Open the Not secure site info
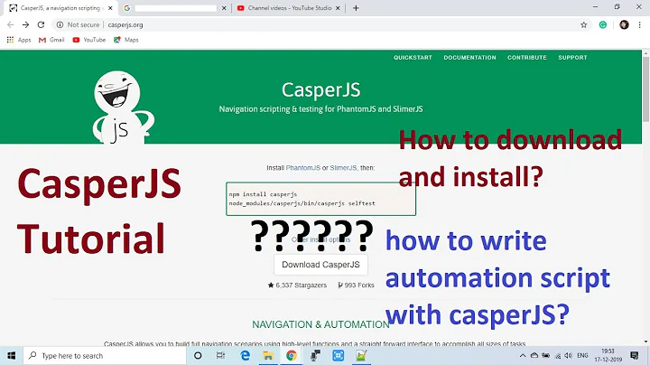This screenshot has height=365, width=650. 79,25
